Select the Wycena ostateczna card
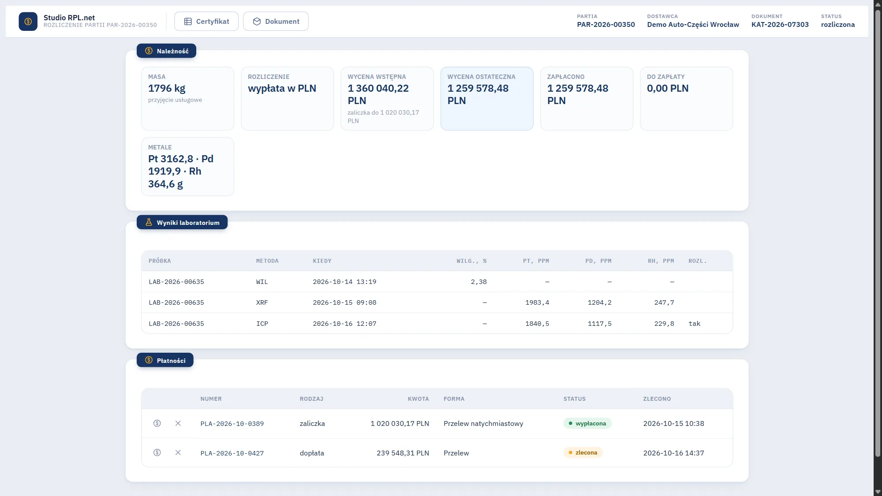 487,98
